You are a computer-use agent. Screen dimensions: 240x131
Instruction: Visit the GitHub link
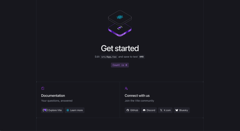[132, 110]
